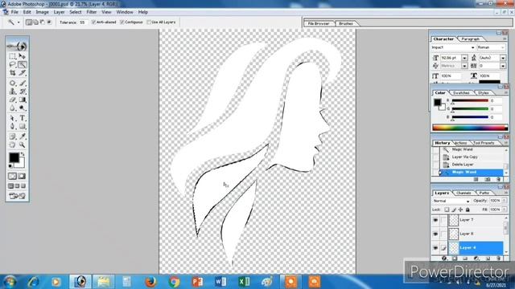Image resolution: width=515 pixels, height=289 pixels.
Task: Select the Rectangle shape tool
Action: [x=22, y=127]
